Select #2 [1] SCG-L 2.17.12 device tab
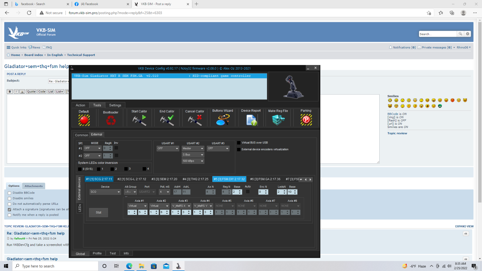Screen dimensions: 482x271 [x=132, y=179]
